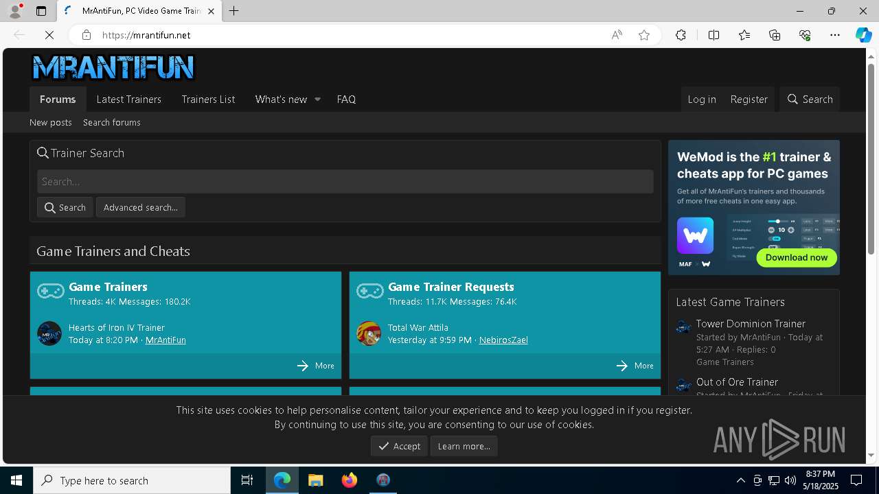Expand More in Game Trainer Requests card
Screen dimensions: 879x494
click(635, 366)
